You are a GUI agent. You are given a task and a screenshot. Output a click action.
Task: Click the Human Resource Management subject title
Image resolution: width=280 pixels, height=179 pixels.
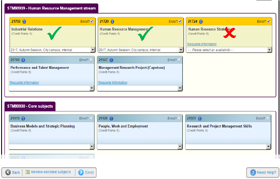point(124,29)
